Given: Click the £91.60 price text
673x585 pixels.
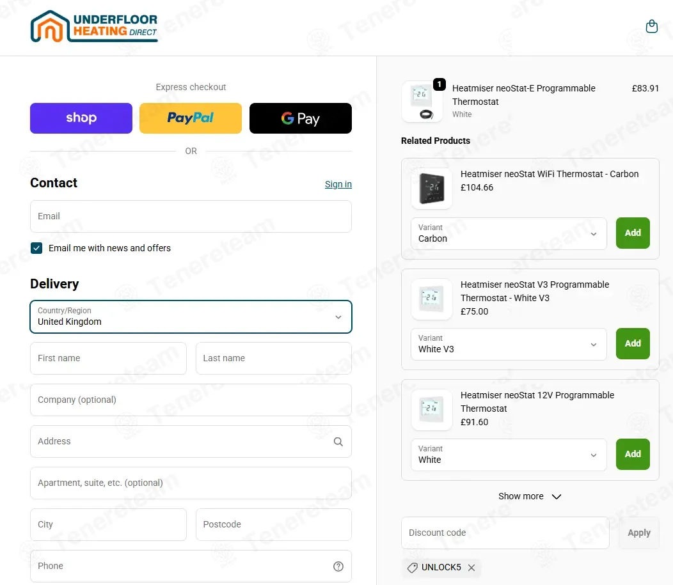Looking at the screenshot, I should coord(474,422).
